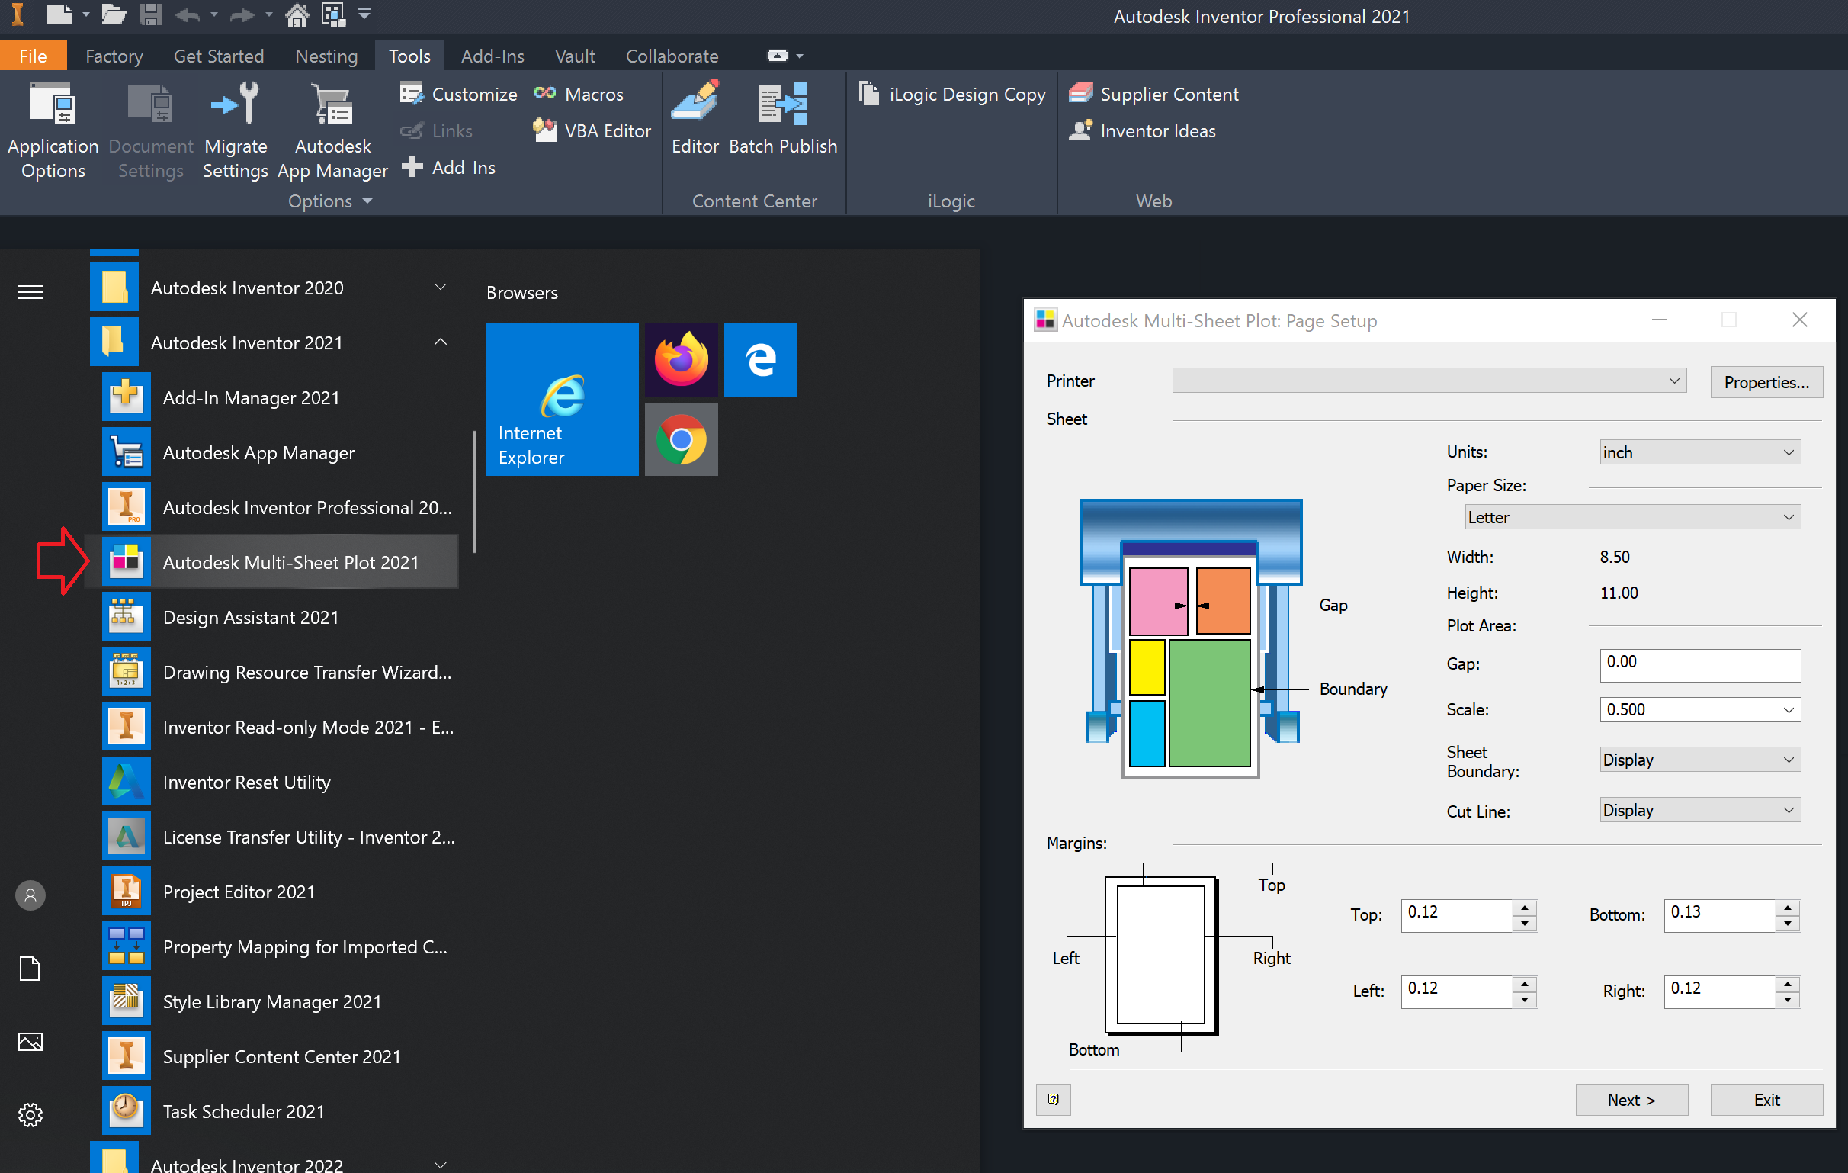Click the Batch Publish icon
Viewport: 1848px width, 1173px height.
point(783,104)
